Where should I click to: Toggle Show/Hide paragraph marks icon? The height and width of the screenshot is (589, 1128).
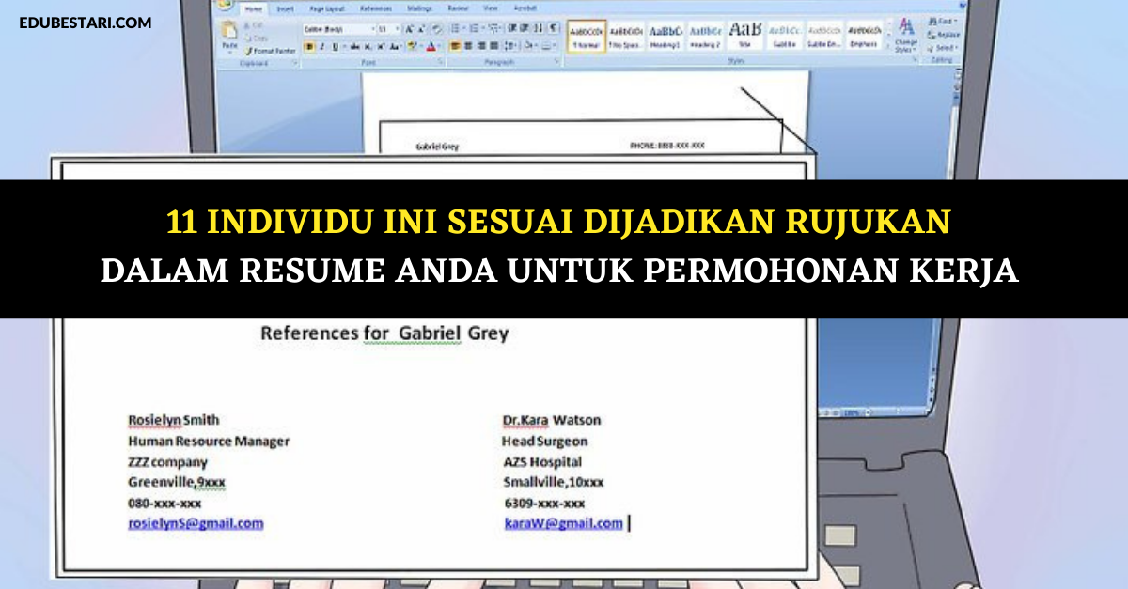tap(553, 28)
